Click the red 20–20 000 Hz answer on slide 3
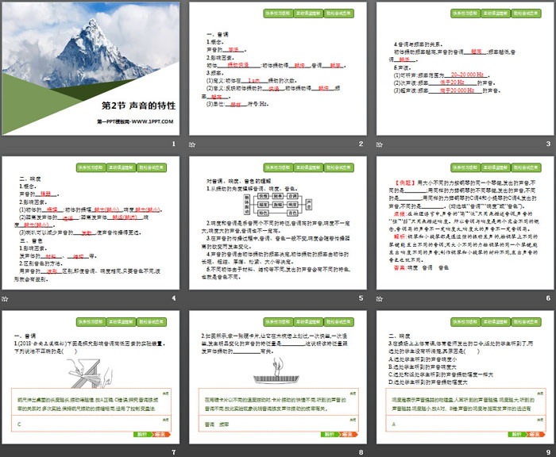The image size is (556, 457). (x=467, y=75)
